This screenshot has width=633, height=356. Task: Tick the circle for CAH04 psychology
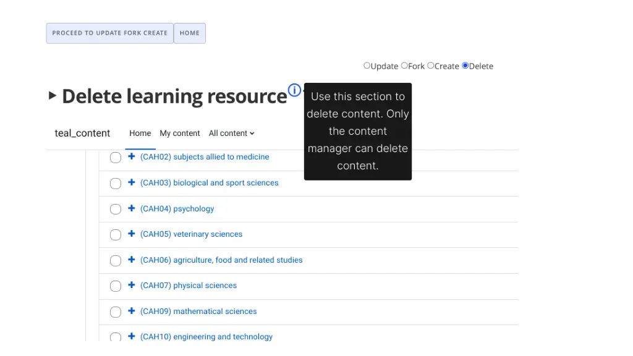pyautogui.click(x=116, y=209)
